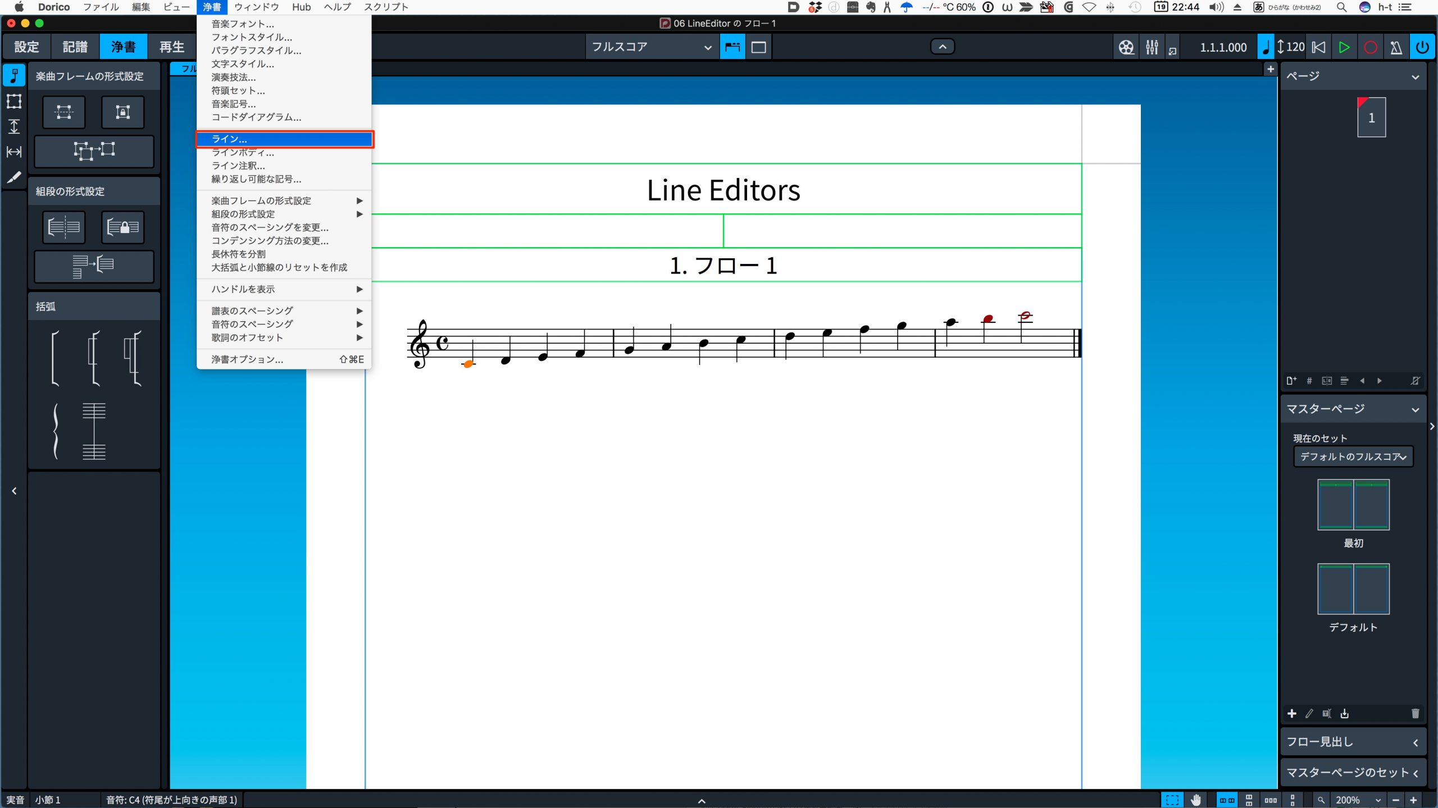Insert a sub-bracket from the brackets panel
Screen dimensions: 1438x808
[x=94, y=358]
